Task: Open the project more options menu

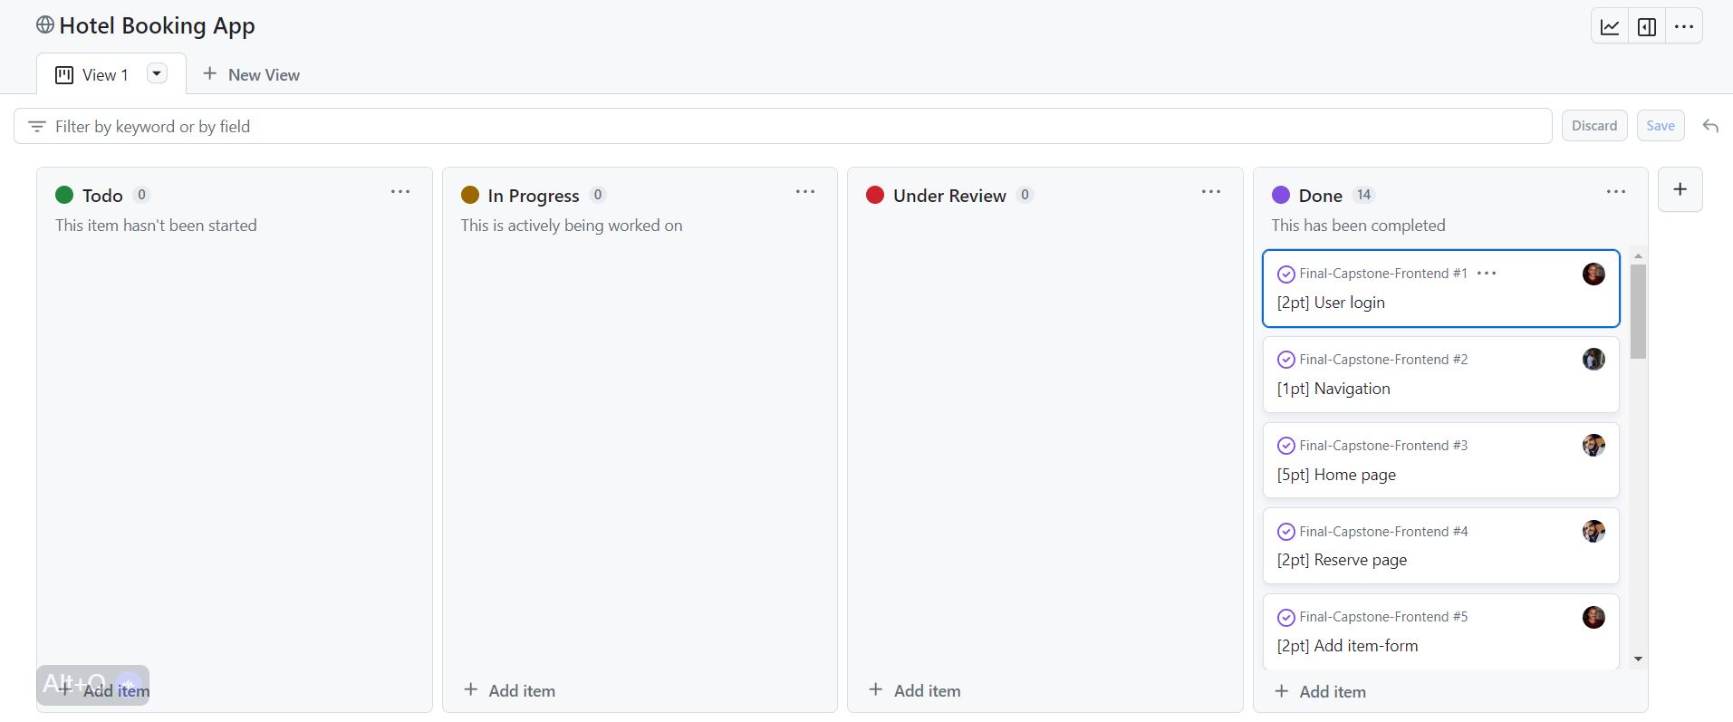Action: coord(1684,26)
